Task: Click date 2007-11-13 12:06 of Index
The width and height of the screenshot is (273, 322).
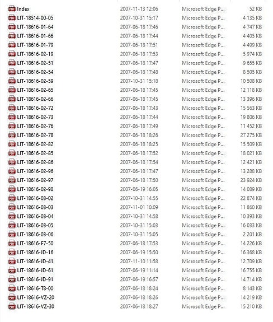Action: click(x=139, y=9)
